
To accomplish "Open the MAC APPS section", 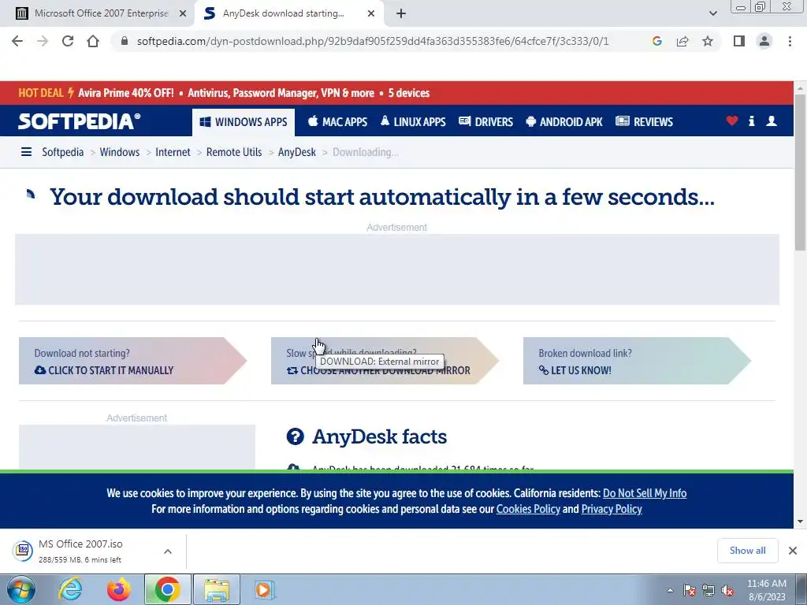I will (x=337, y=122).
